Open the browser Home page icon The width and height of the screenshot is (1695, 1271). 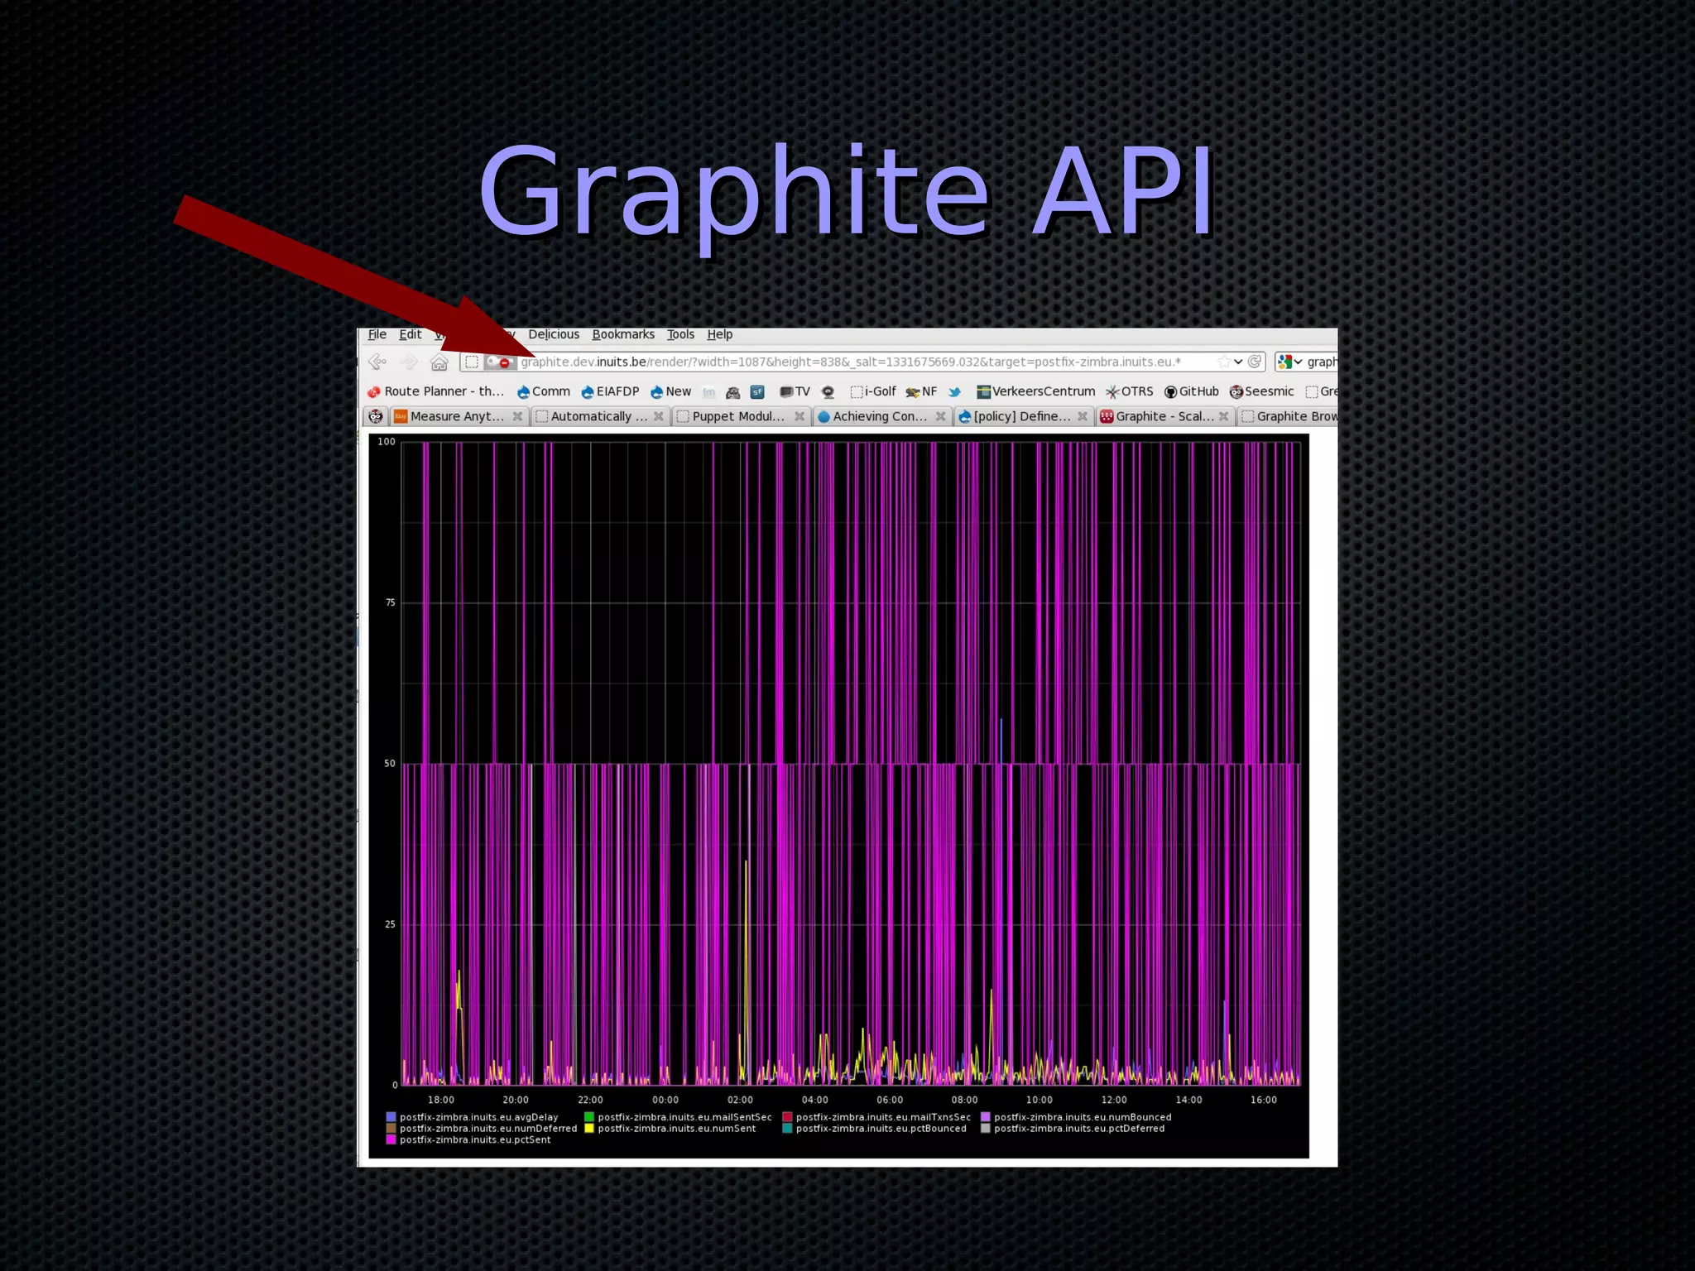click(x=439, y=362)
